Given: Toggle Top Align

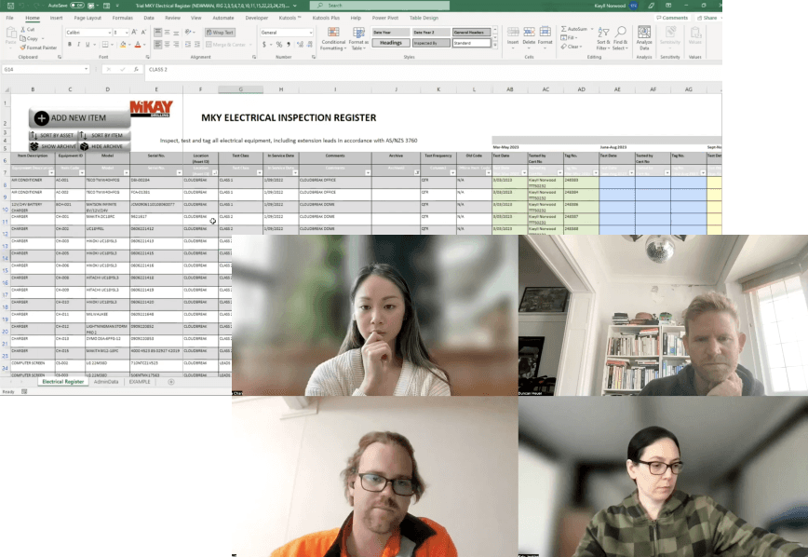Looking at the screenshot, I should pyautogui.click(x=157, y=33).
